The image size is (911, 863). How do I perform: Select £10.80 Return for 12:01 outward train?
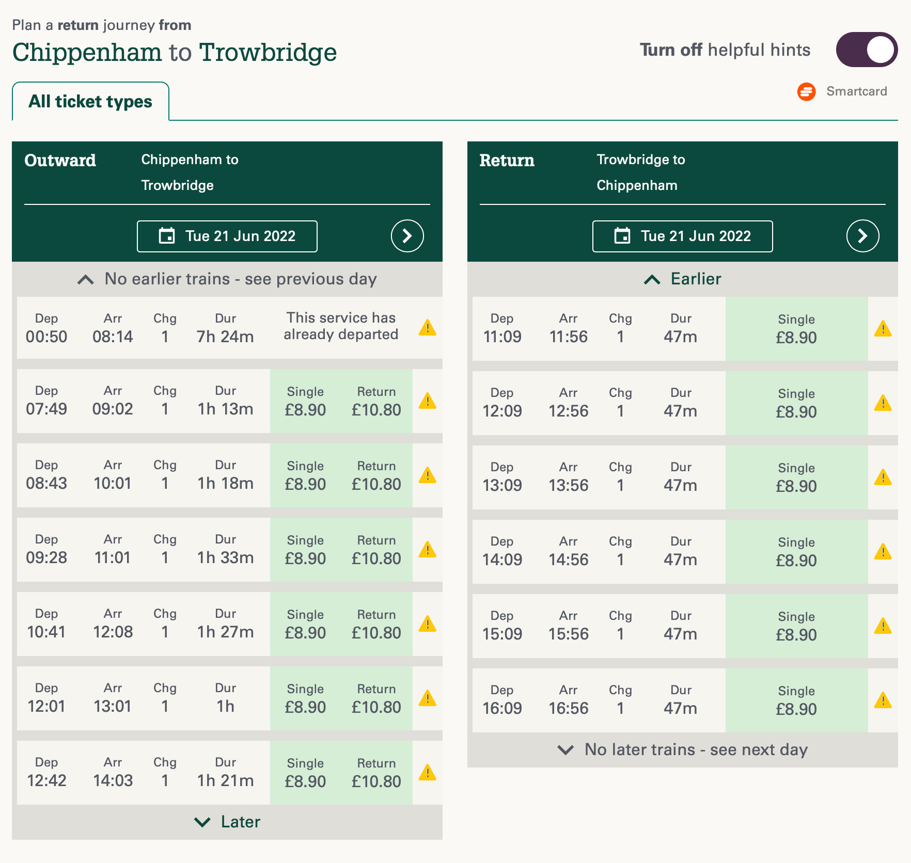376,699
